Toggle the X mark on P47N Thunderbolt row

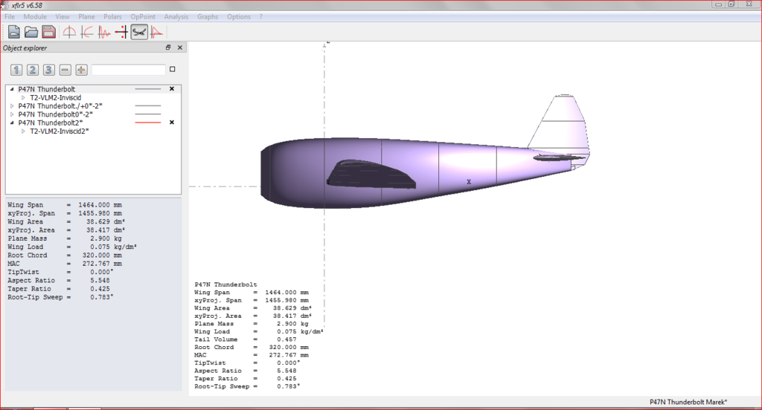pyautogui.click(x=172, y=89)
